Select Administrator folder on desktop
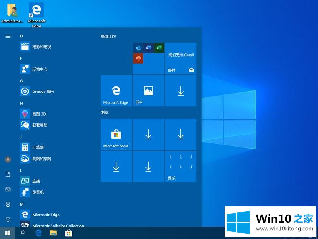 pos(12,13)
